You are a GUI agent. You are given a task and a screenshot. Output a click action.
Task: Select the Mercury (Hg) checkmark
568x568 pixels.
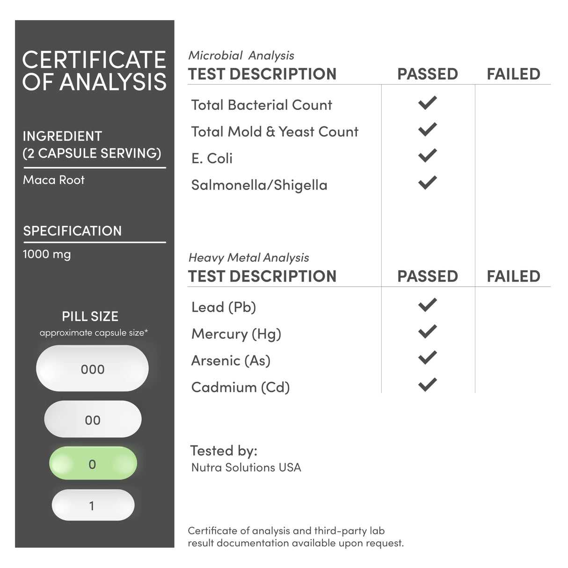pos(427,332)
